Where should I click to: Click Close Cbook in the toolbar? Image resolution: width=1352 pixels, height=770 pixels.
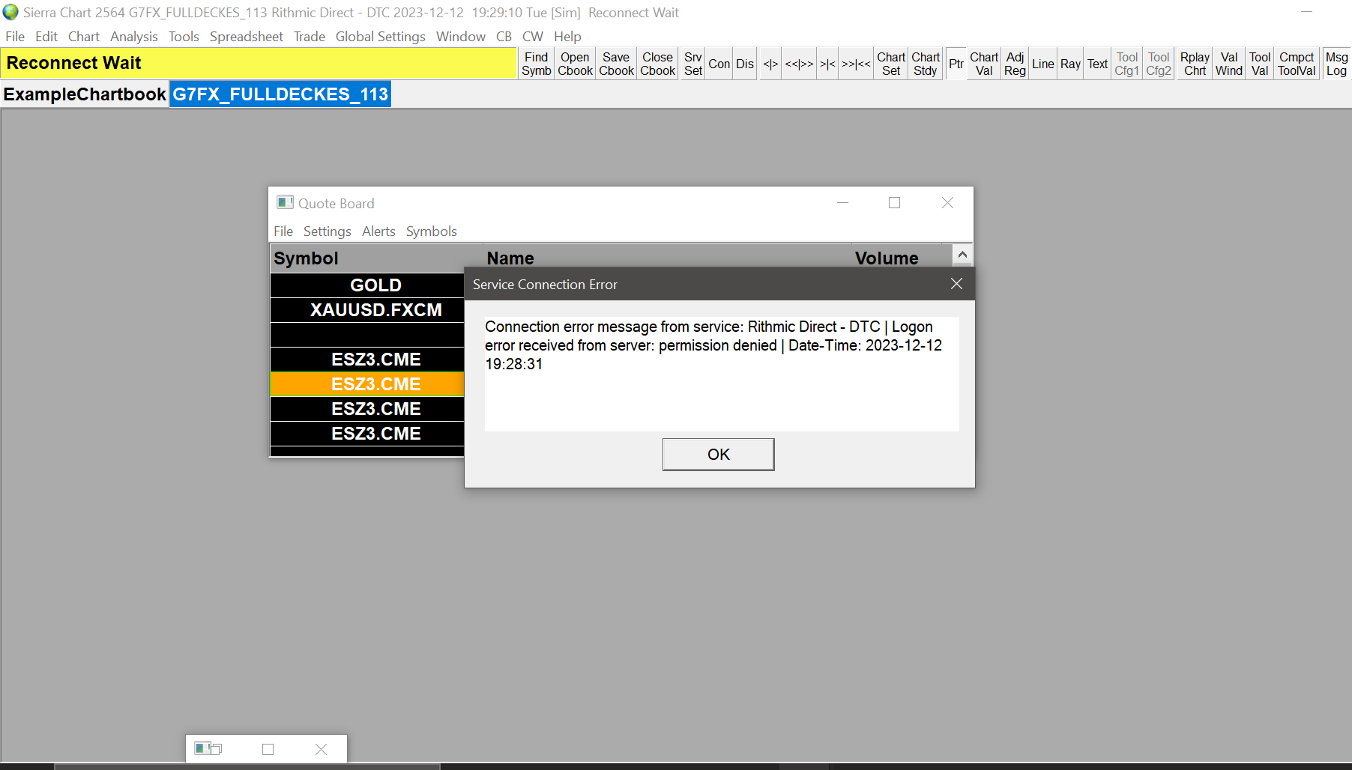658,64
